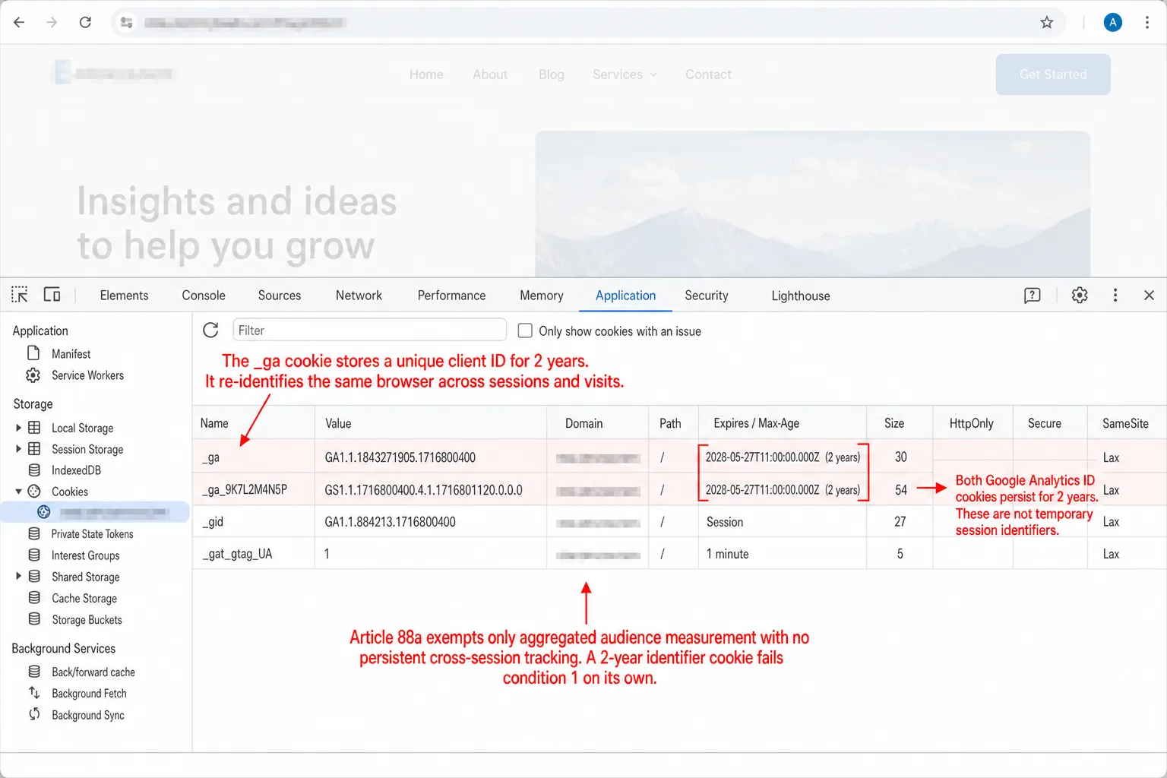The height and width of the screenshot is (778, 1167).
Task: Open the profile avatar labeled A
Action: (1113, 23)
